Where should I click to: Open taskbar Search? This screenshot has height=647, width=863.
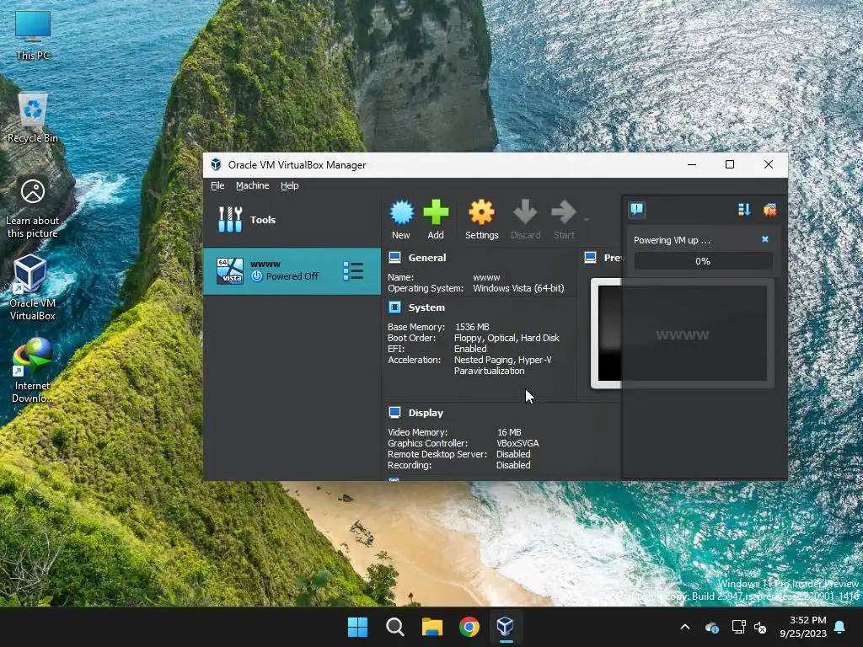pos(394,627)
